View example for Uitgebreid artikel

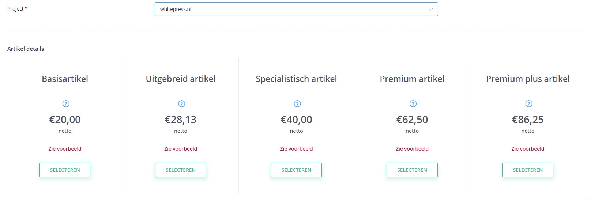181,149
